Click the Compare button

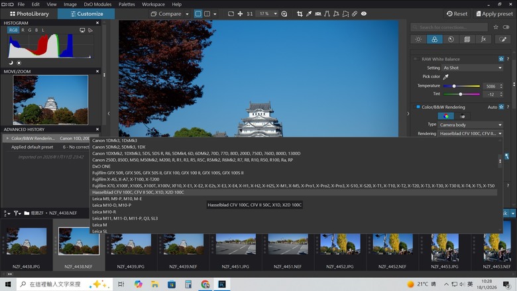pyautogui.click(x=166, y=14)
